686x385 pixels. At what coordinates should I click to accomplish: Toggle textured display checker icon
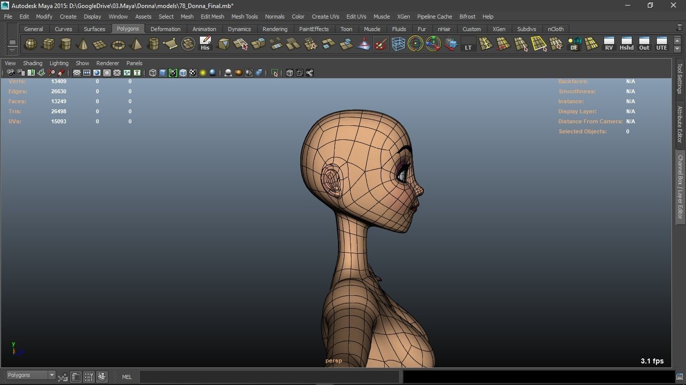pyautogui.click(x=193, y=73)
